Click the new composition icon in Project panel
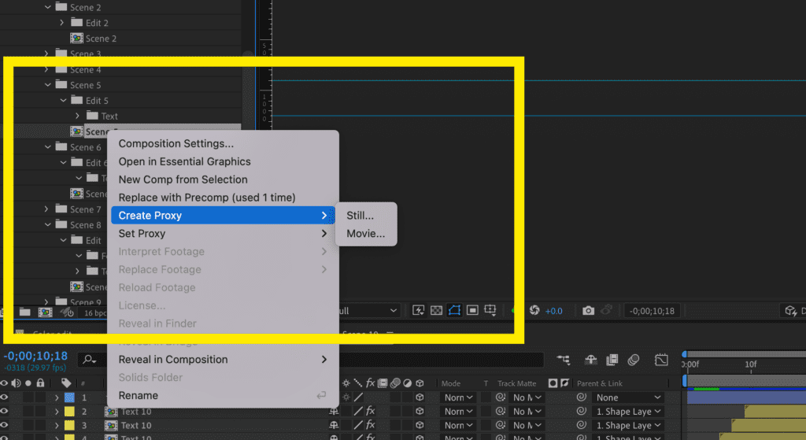This screenshot has height=440, width=806. pyautogui.click(x=45, y=312)
